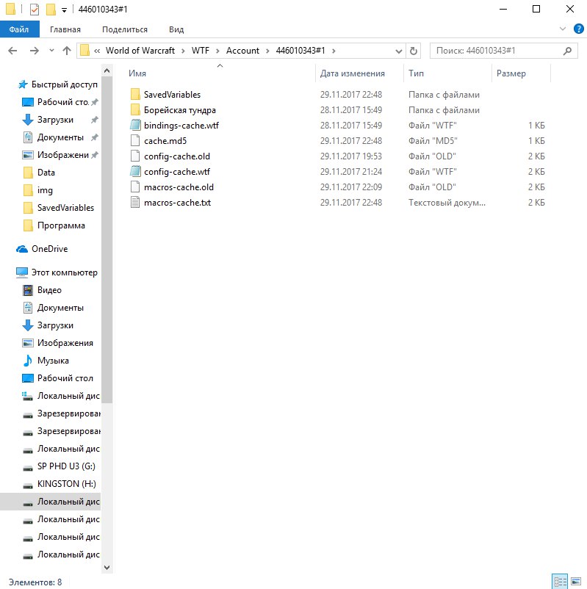The width and height of the screenshot is (587, 589).
Task: Click the search magnifier icon
Action: 567,51
